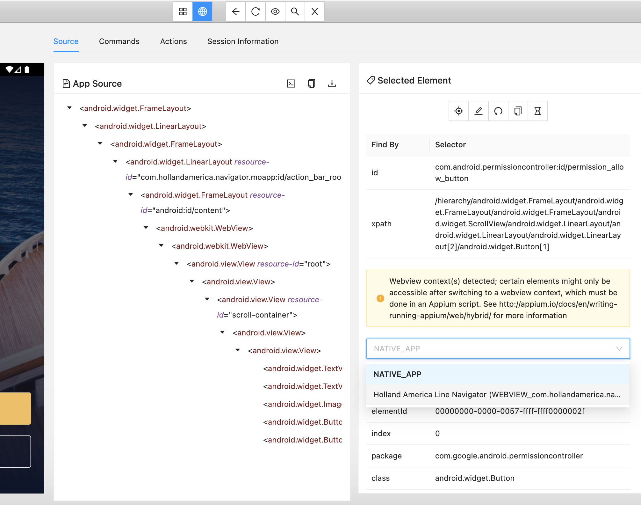Choose Holland America Line Navigator webview context
641x505 pixels.
498,395
